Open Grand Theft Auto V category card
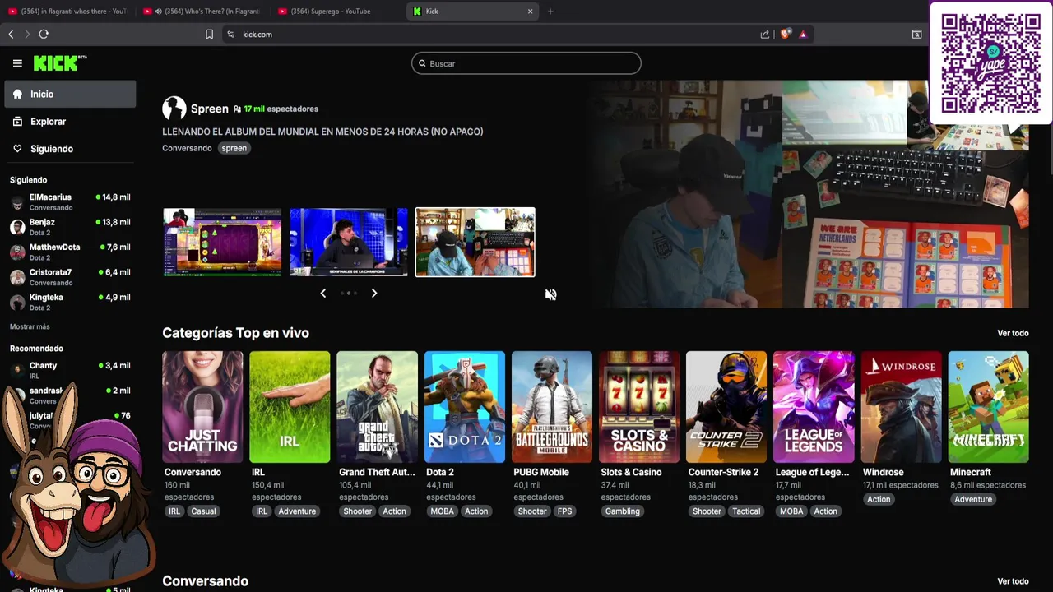 pos(377,407)
